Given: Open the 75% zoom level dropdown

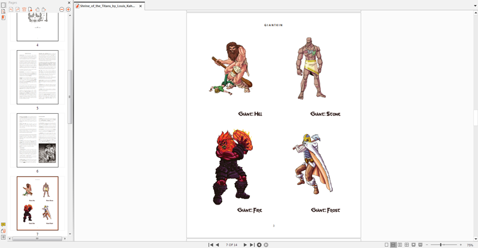Looking at the screenshot, I should point(470,245).
